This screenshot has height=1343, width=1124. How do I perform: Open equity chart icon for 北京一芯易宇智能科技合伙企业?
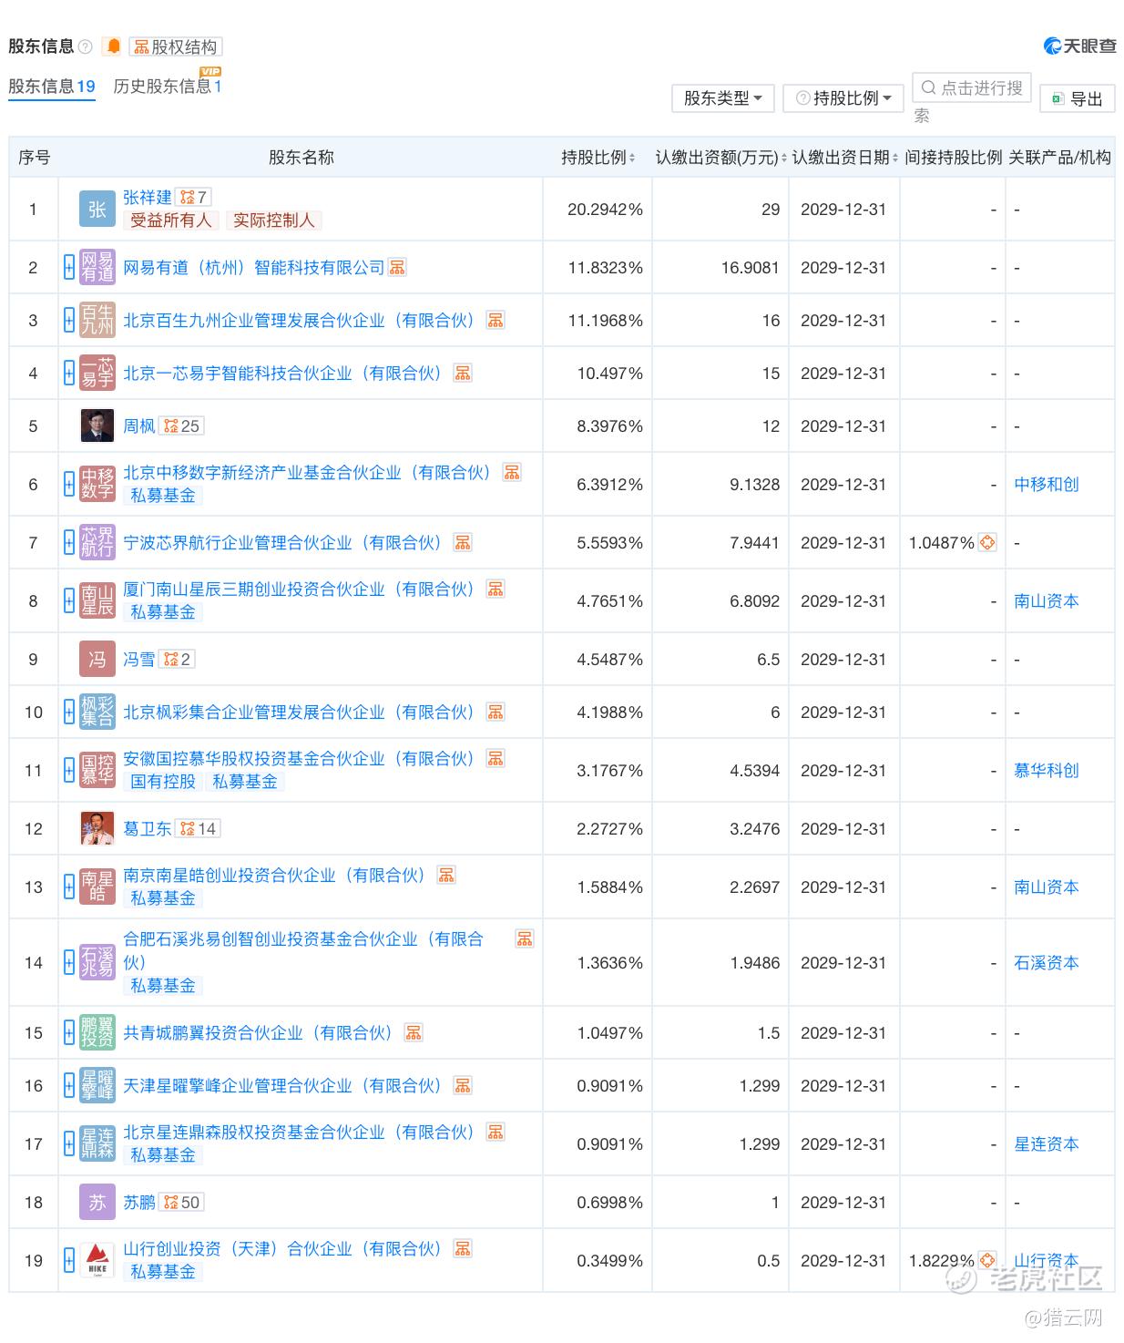pos(463,374)
